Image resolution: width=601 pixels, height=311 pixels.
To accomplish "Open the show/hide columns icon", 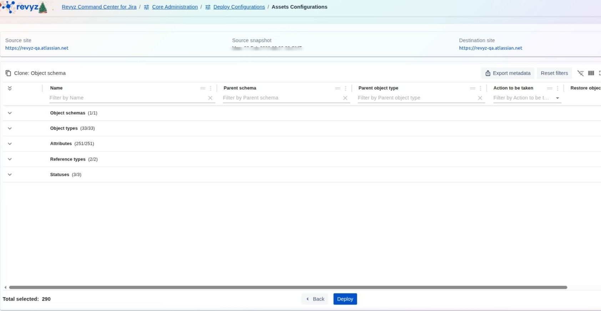I will click(591, 73).
